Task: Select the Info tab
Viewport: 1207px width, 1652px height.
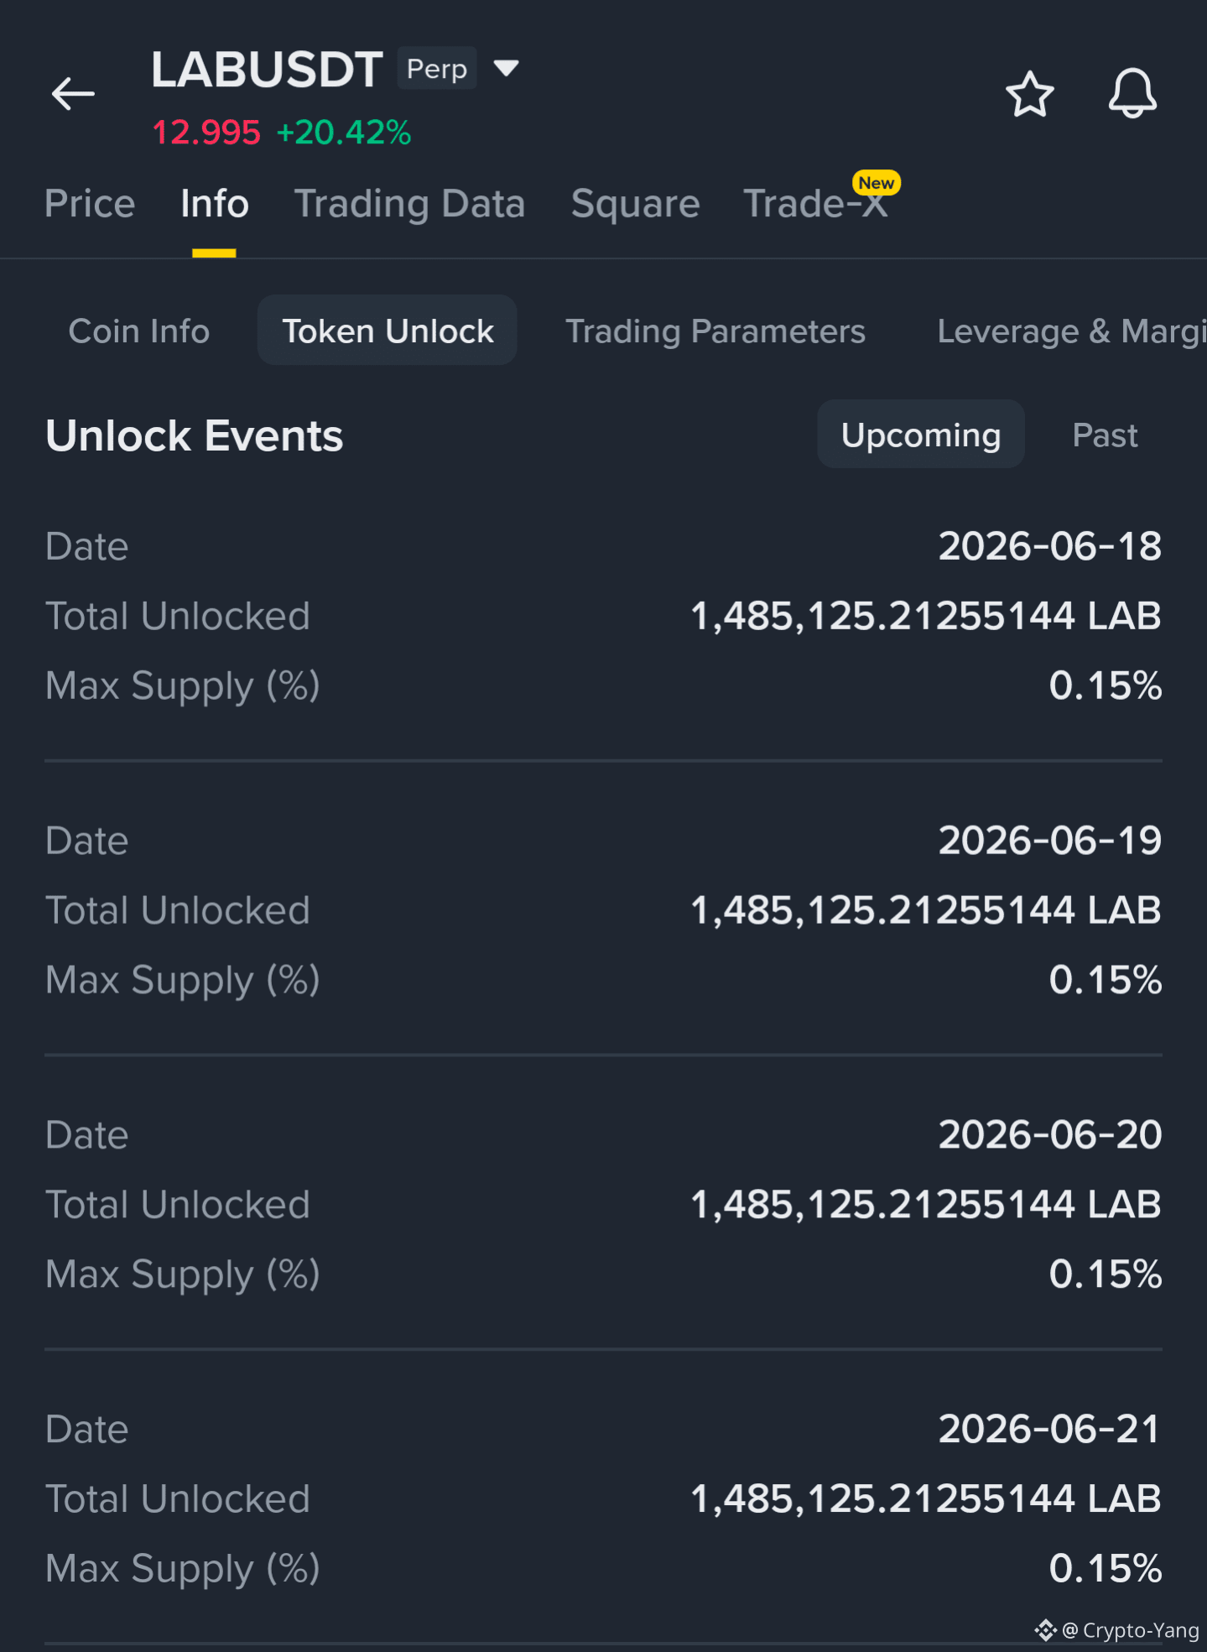Action: coord(215,204)
